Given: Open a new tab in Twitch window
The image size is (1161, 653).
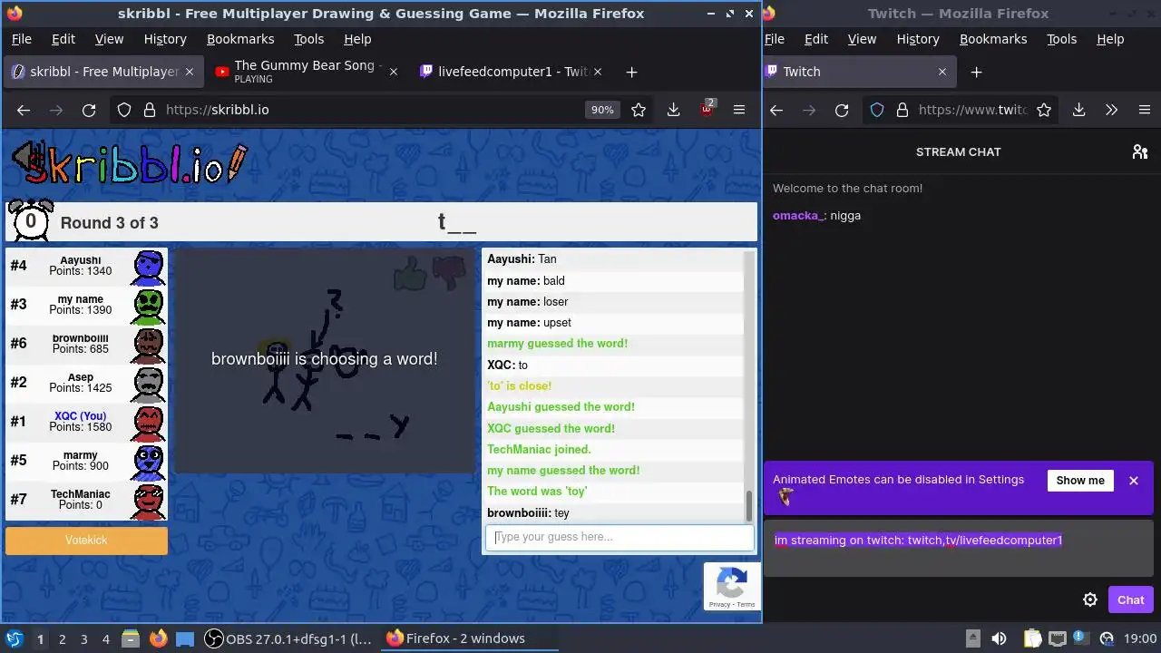Looking at the screenshot, I should point(976,72).
